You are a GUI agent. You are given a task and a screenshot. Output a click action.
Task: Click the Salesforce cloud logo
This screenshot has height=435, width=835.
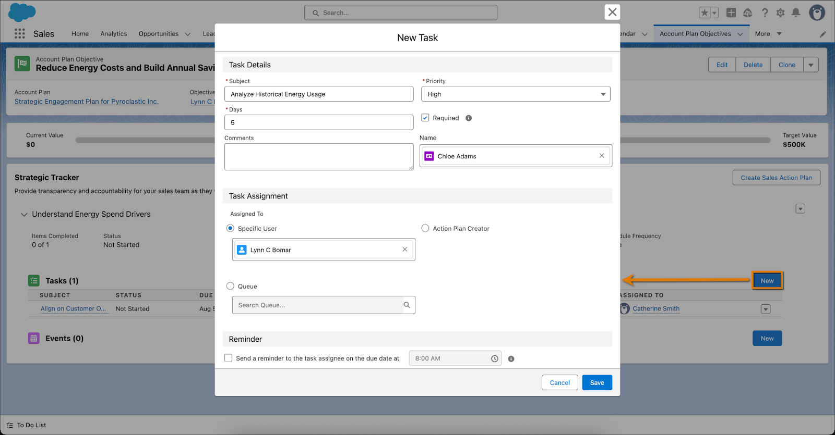point(22,12)
